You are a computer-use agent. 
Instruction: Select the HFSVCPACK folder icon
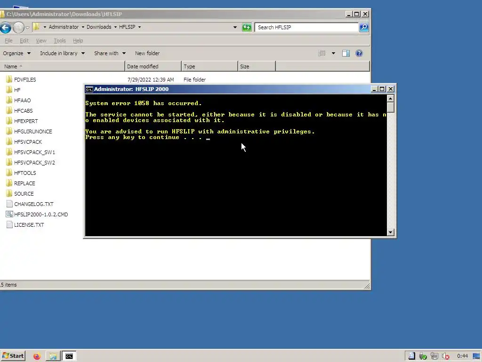tap(9, 141)
